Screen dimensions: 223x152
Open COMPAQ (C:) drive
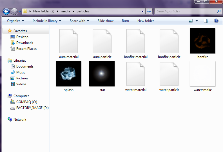[x=26, y=102]
